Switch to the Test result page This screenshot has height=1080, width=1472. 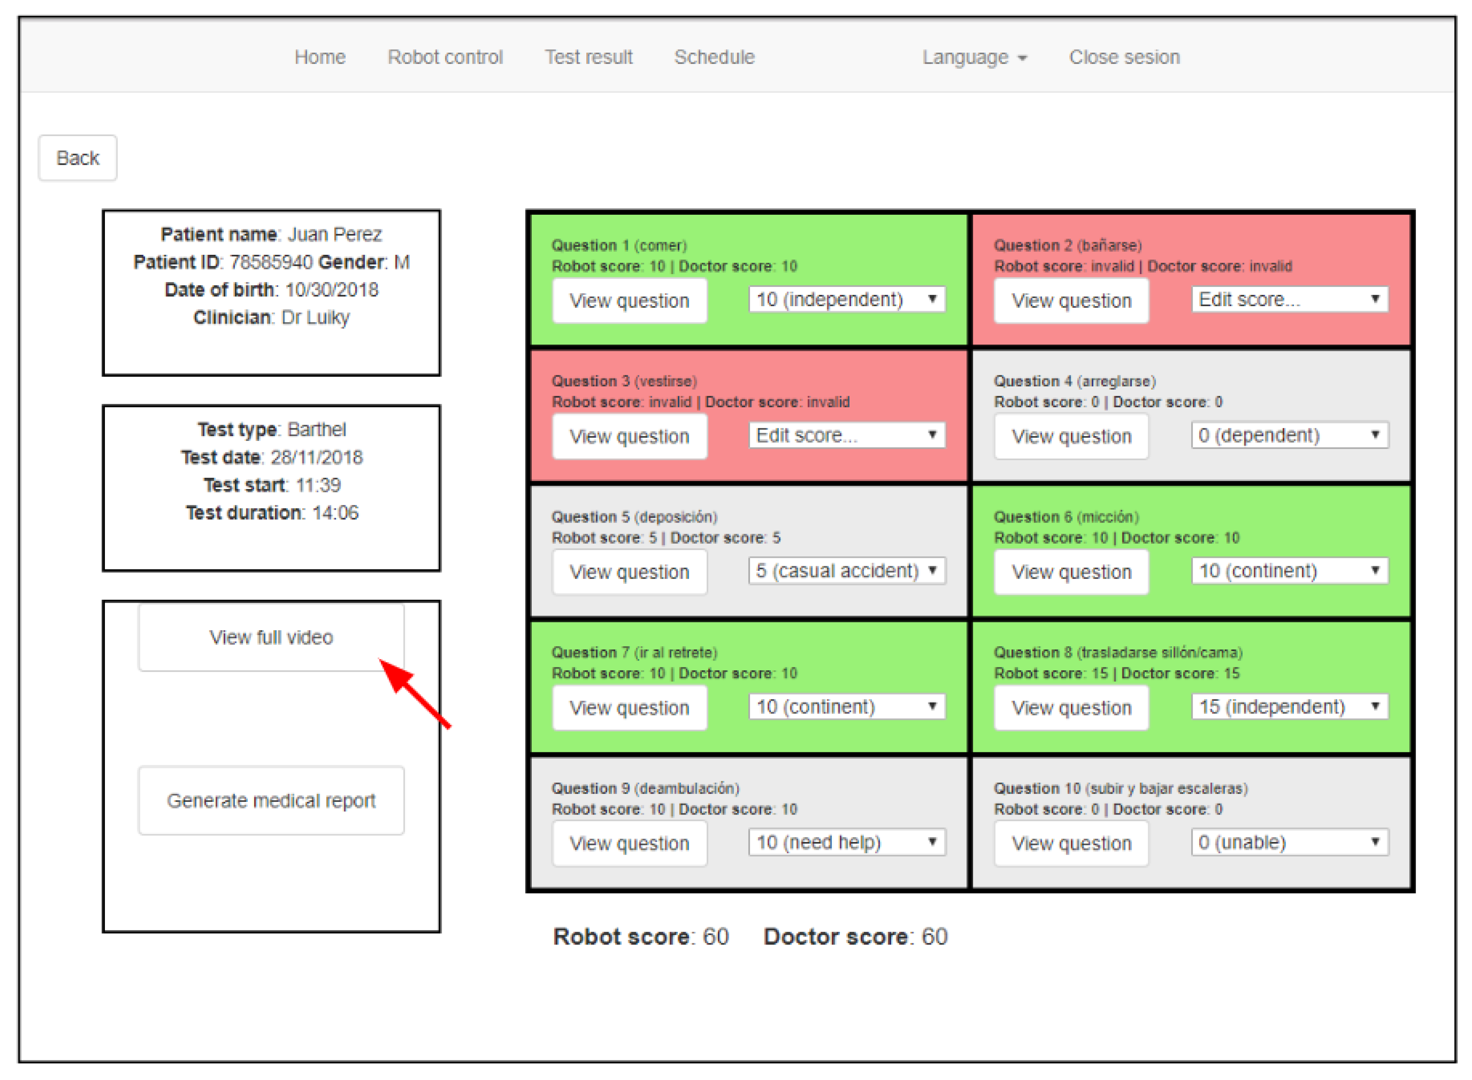coord(588,58)
